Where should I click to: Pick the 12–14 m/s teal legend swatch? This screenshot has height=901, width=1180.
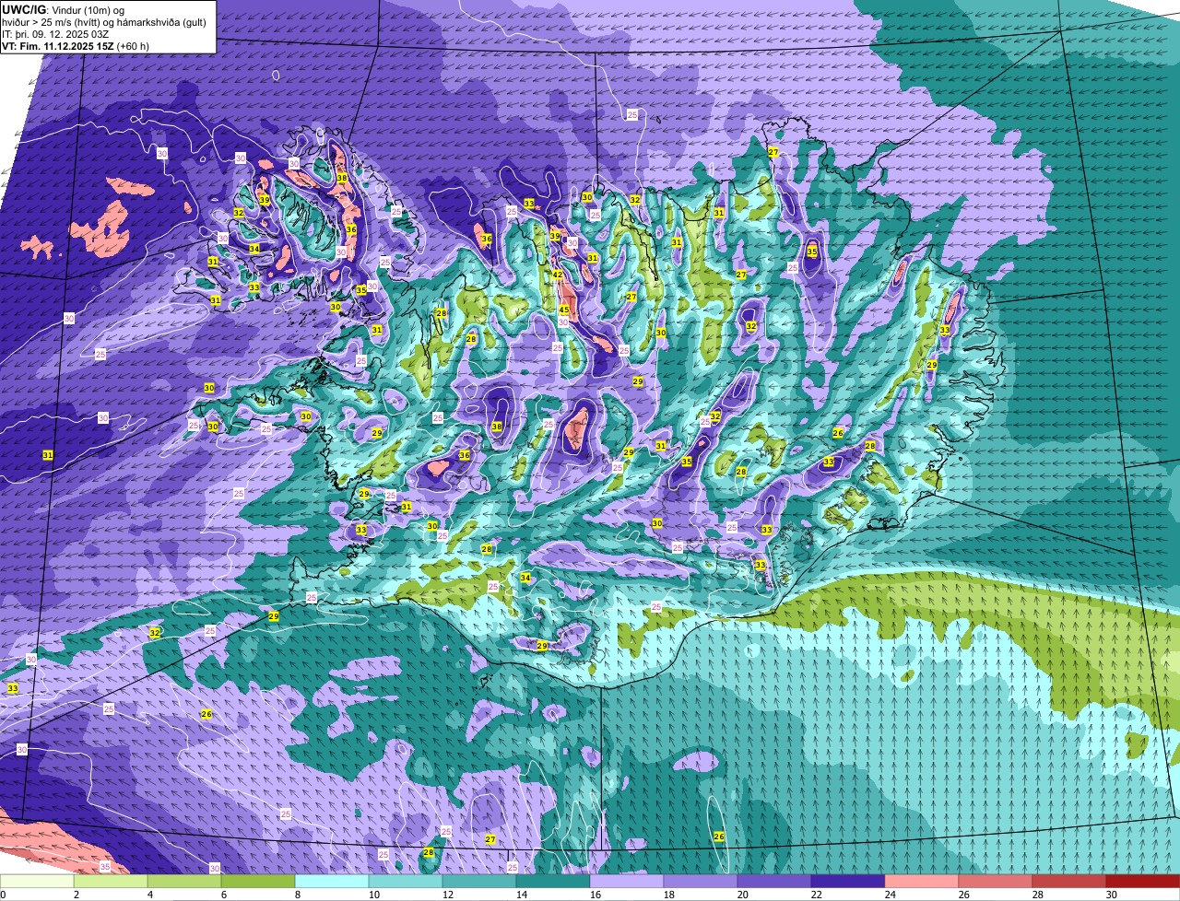click(479, 882)
